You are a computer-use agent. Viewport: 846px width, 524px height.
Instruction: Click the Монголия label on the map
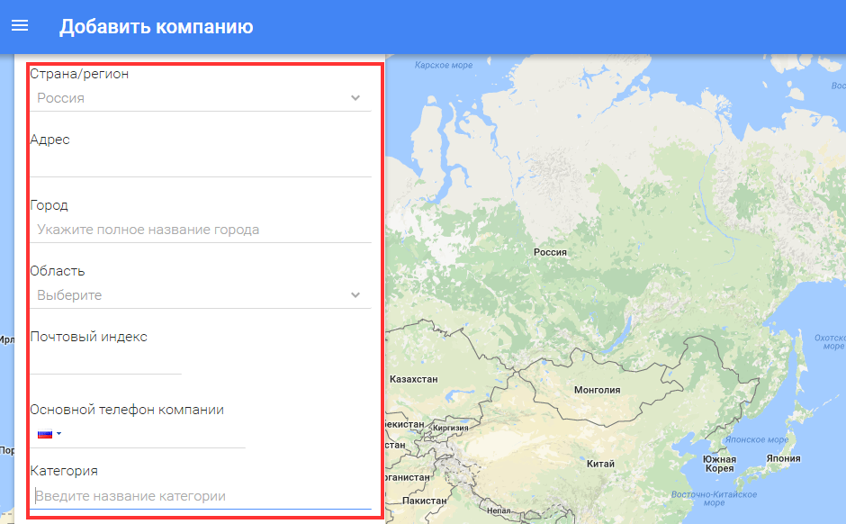[x=598, y=390]
